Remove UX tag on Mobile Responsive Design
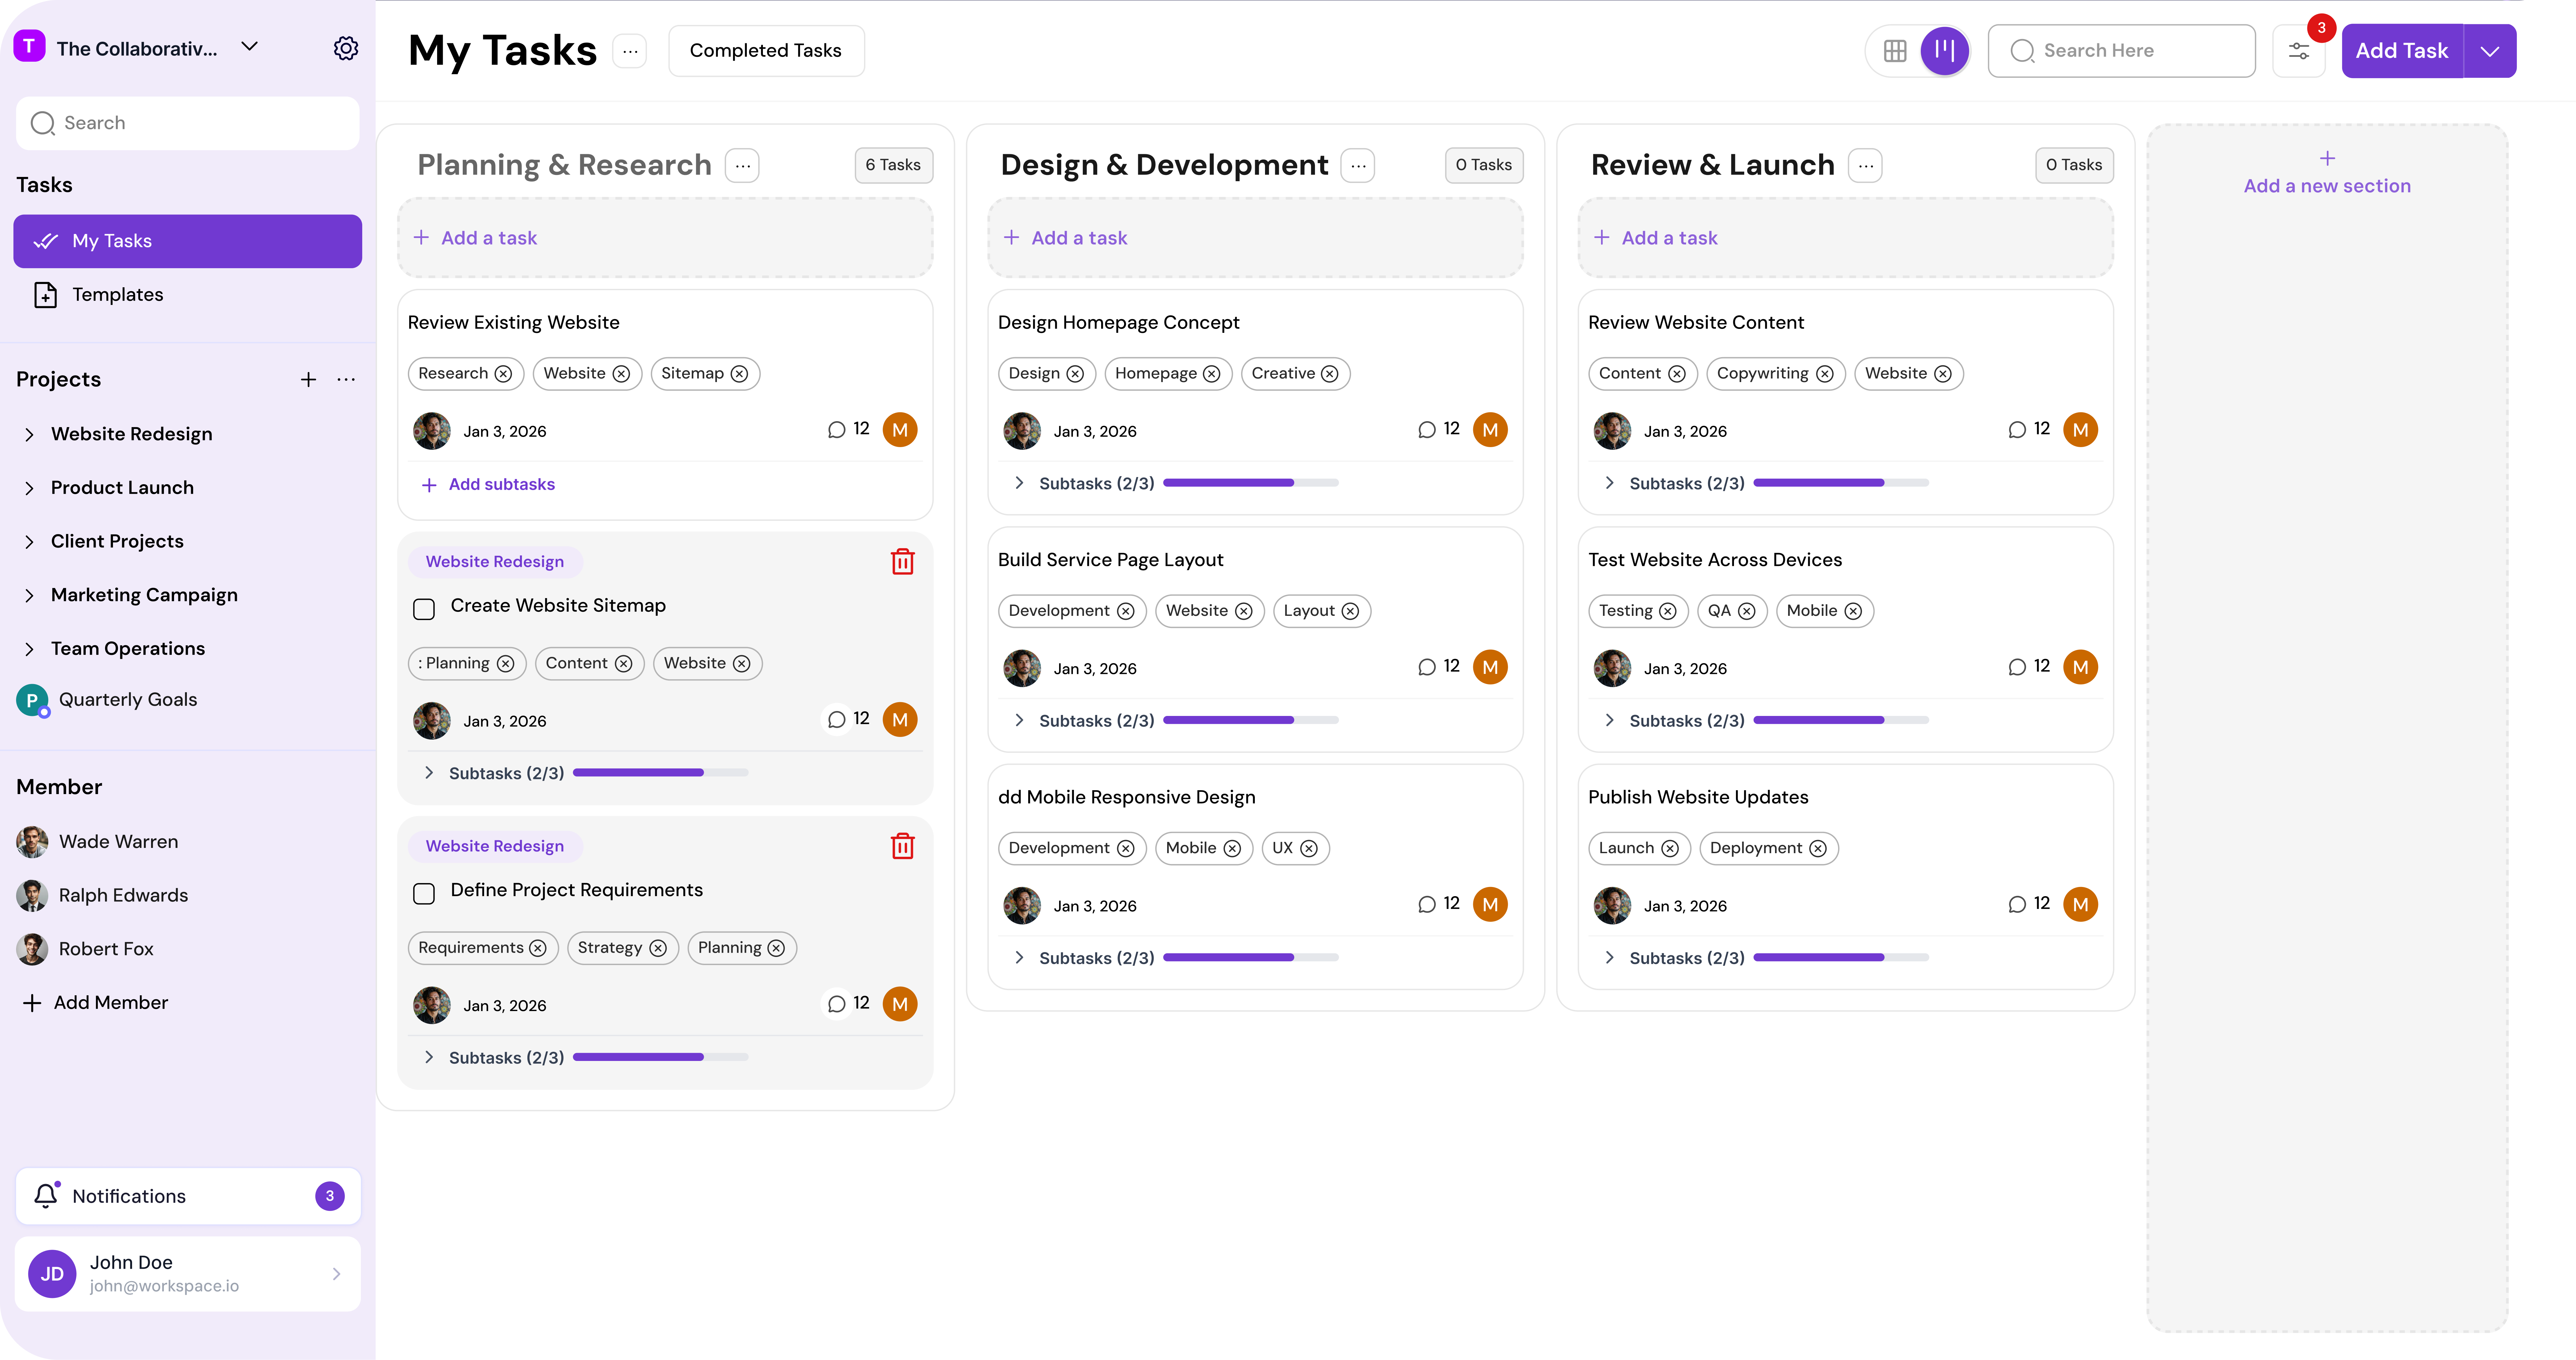This screenshot has width=2576, height=1360. click(x=1309, y=848)
